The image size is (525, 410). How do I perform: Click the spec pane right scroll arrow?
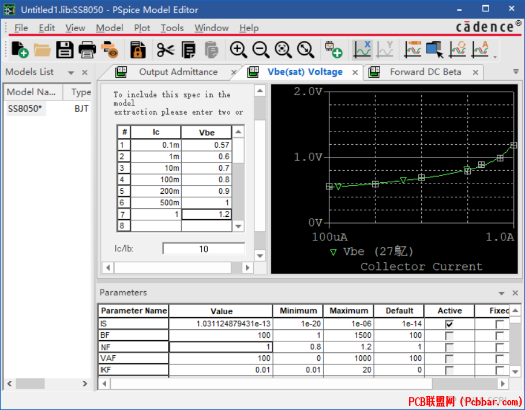[247, 268]
